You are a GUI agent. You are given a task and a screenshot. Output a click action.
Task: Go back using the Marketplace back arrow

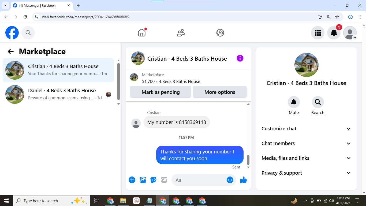10,51
